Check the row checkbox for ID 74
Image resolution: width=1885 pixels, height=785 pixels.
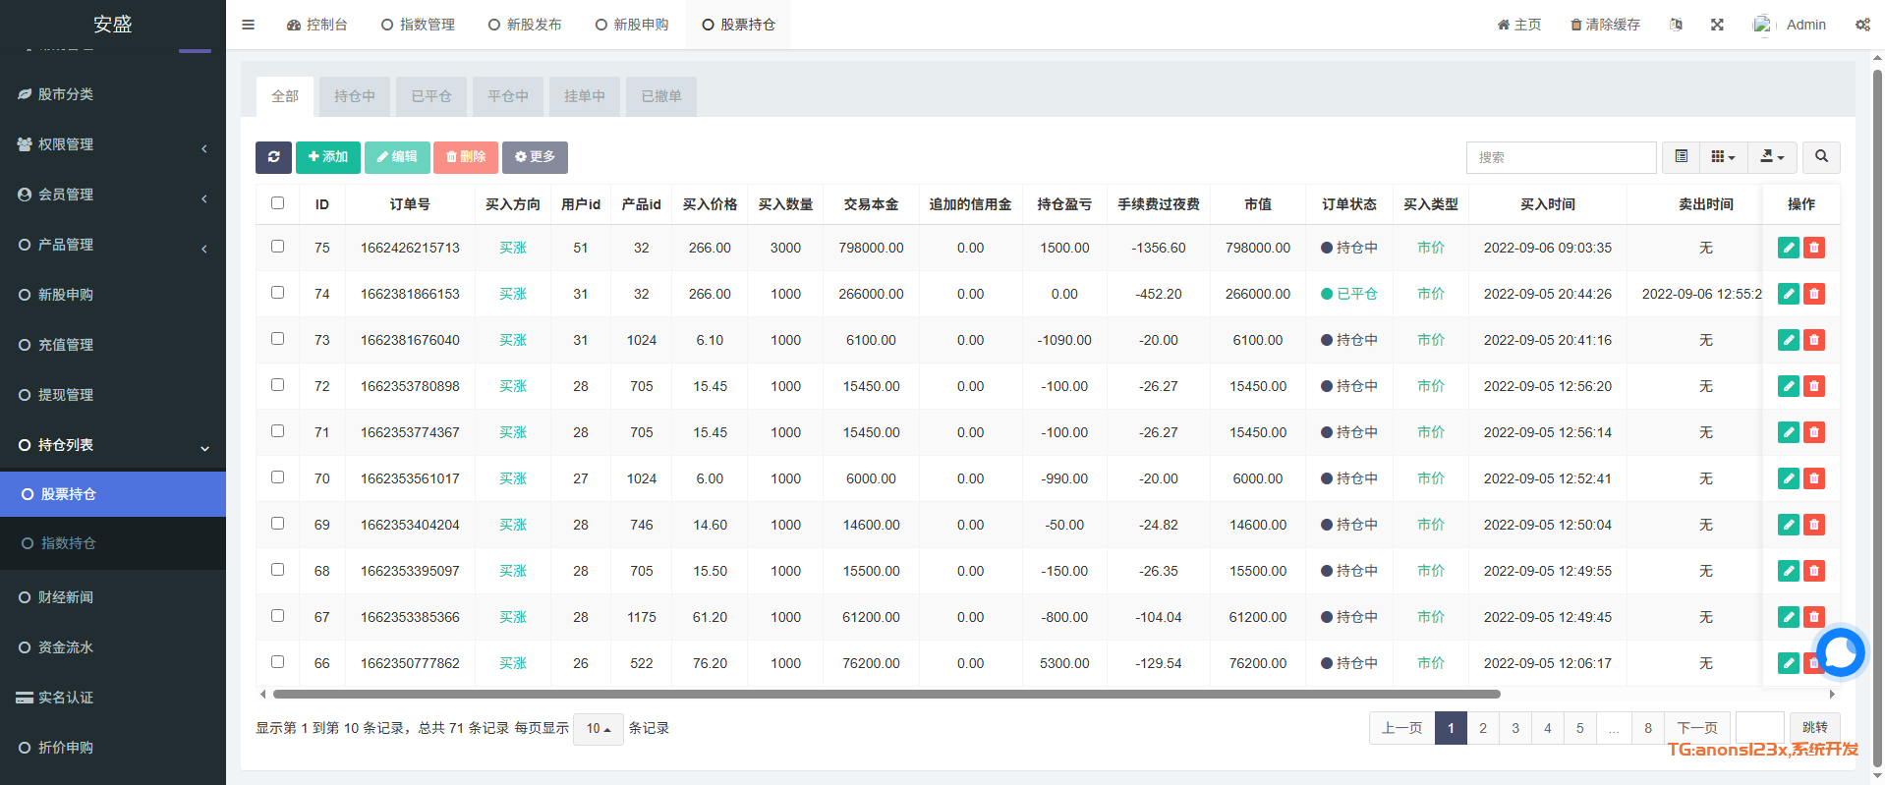tap(277, 293)
